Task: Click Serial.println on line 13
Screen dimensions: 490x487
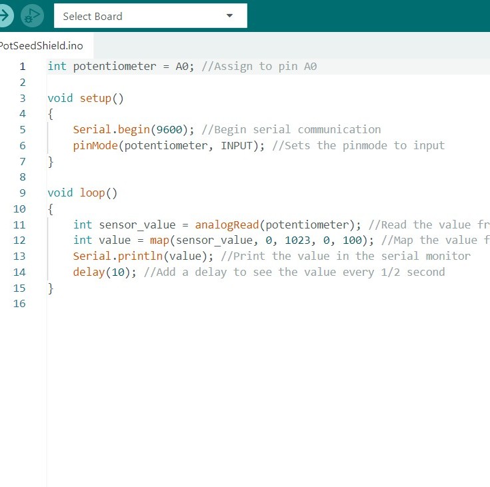Action: point(118,256)
